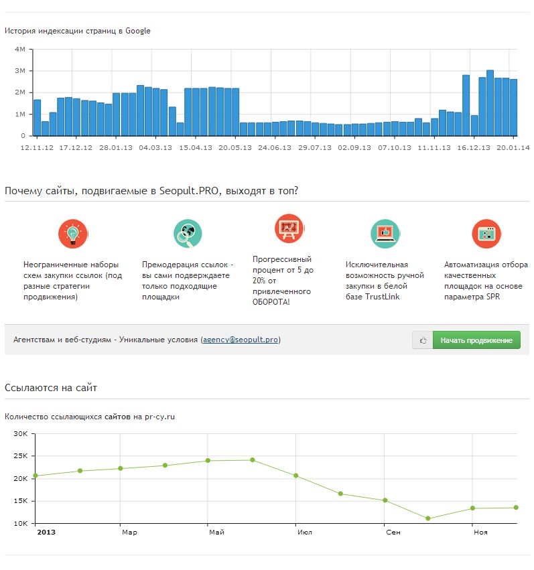This screenshot has width=534, height=570.
Task: Click the last data point on the line chart
Action: coord(515,508)
